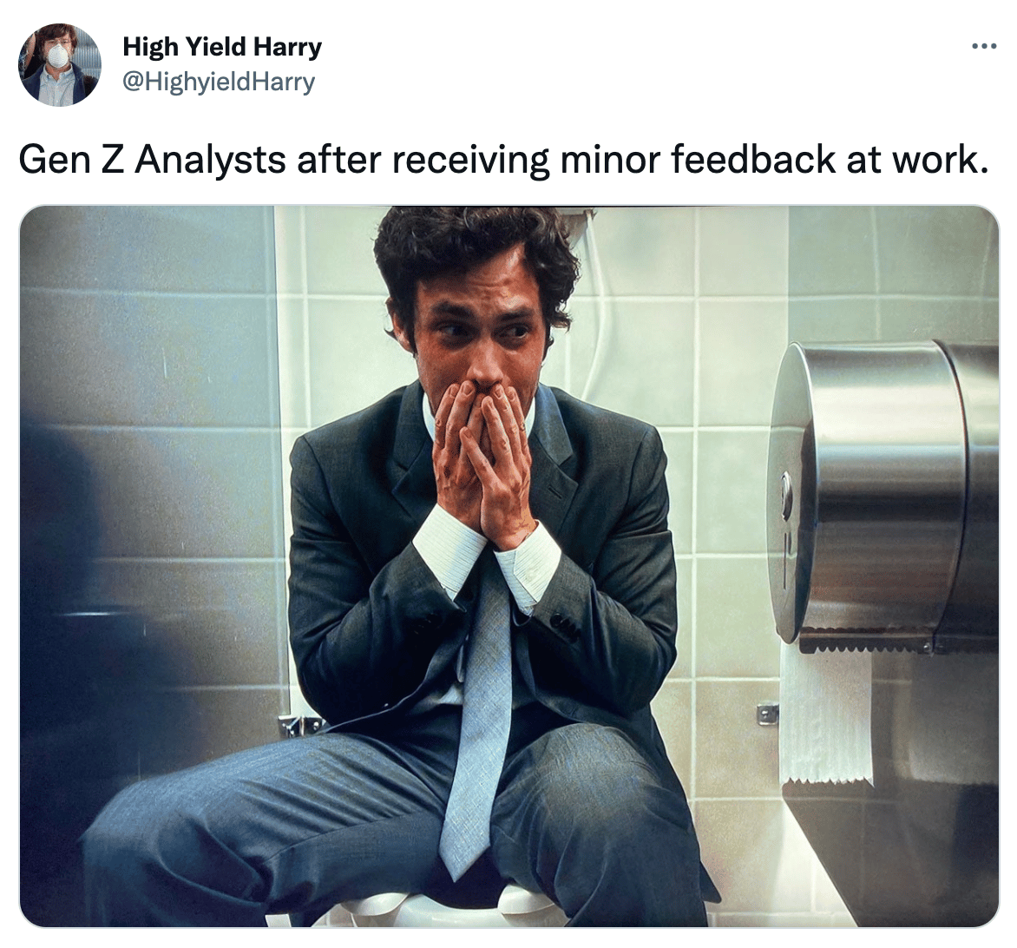Click the word "feedback" in the tweet
The width and height of the screenshot is (1017, 948).
pyautogui.click(x=752, y=160)
